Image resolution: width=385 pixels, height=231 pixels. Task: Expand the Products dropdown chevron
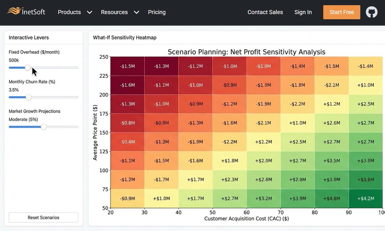point(90,12)
